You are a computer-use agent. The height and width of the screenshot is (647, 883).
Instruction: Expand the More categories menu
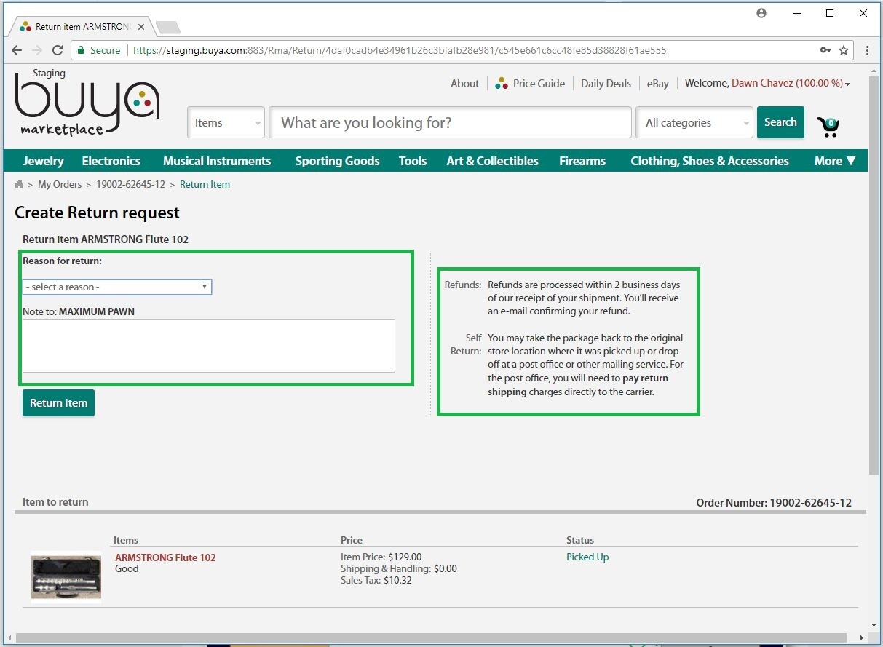834,161
